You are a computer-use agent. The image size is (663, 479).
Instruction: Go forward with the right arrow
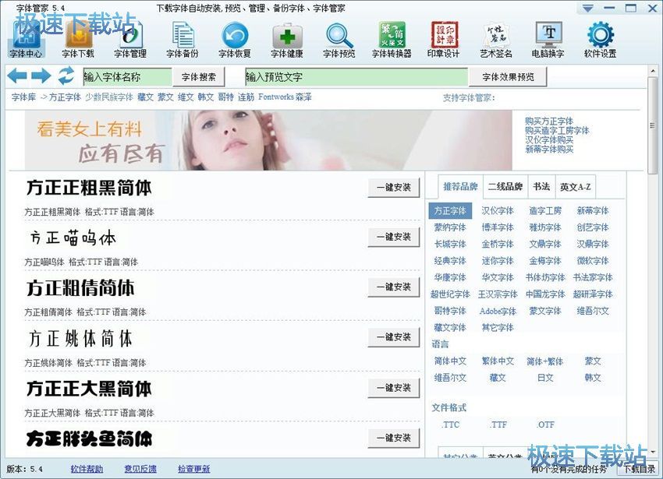tap(41, 76)
